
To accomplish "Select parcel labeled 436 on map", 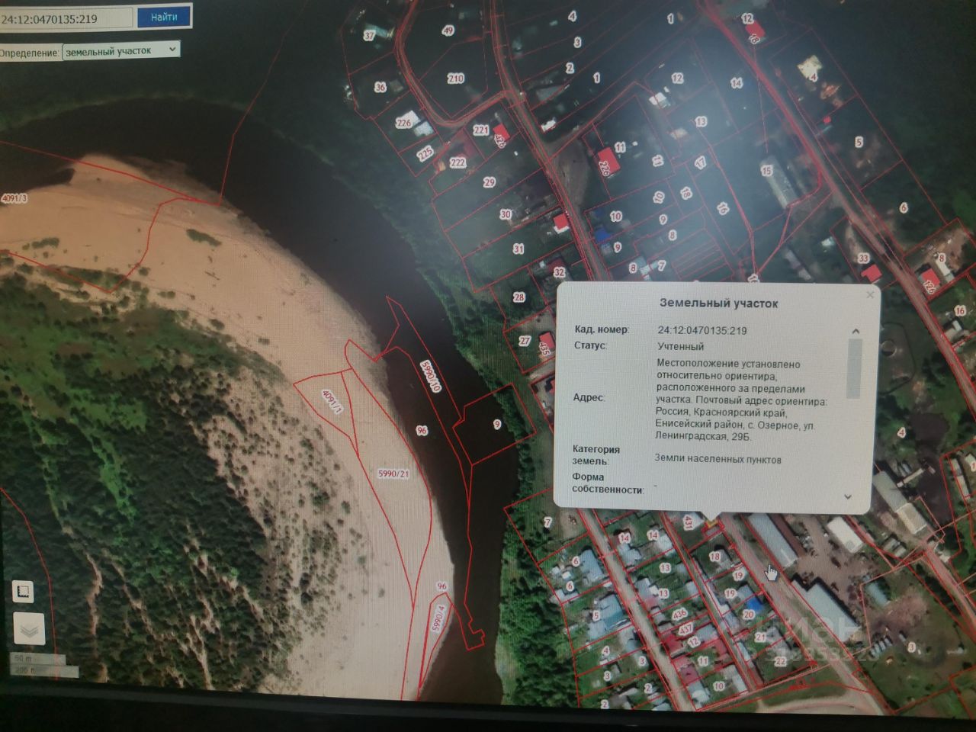I will point(679,613).
